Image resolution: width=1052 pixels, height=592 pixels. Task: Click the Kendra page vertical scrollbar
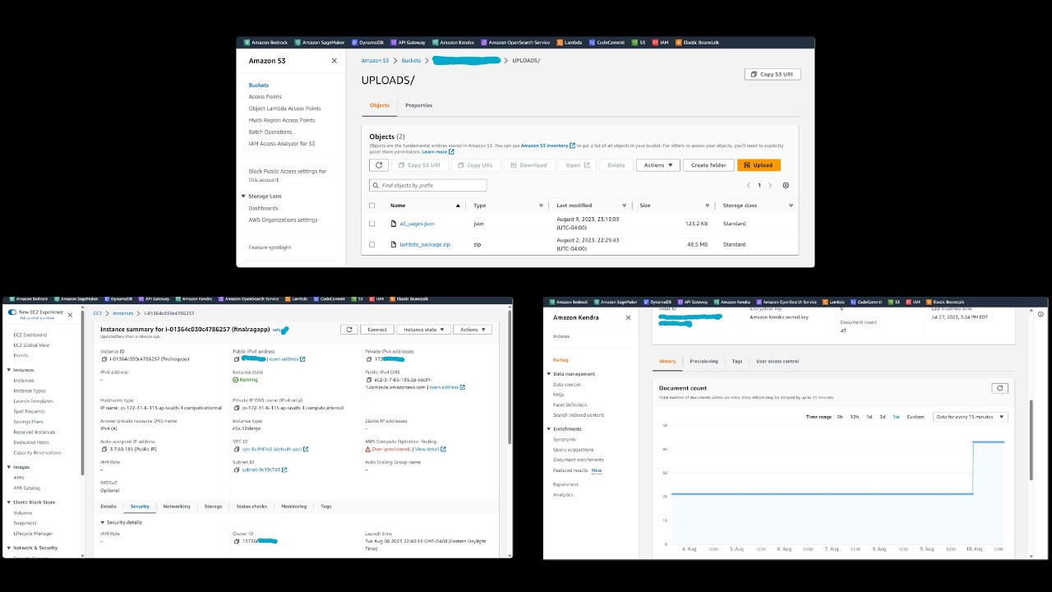1031,440
